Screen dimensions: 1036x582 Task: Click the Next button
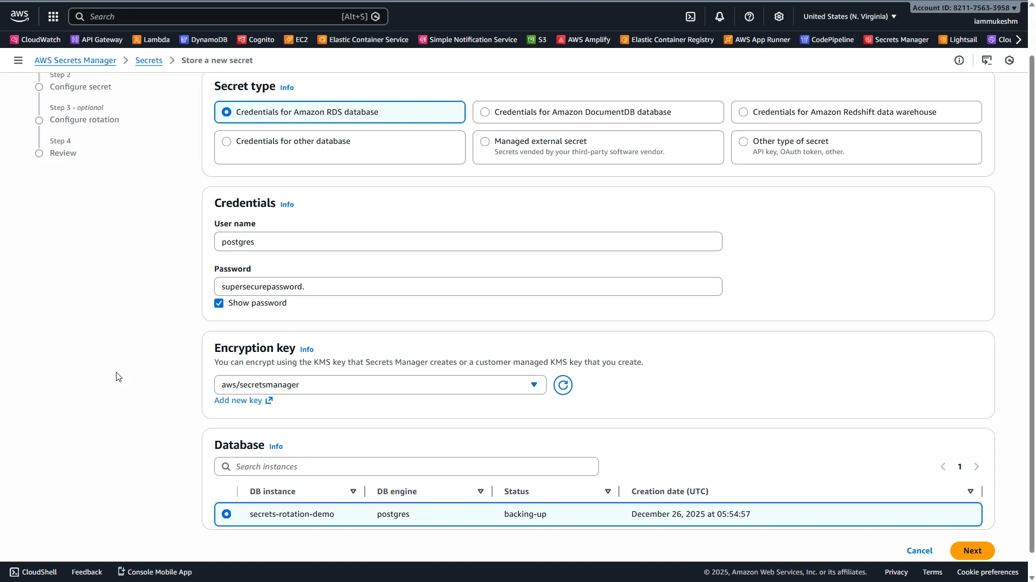pyautogui.click(x=972, y=551)
